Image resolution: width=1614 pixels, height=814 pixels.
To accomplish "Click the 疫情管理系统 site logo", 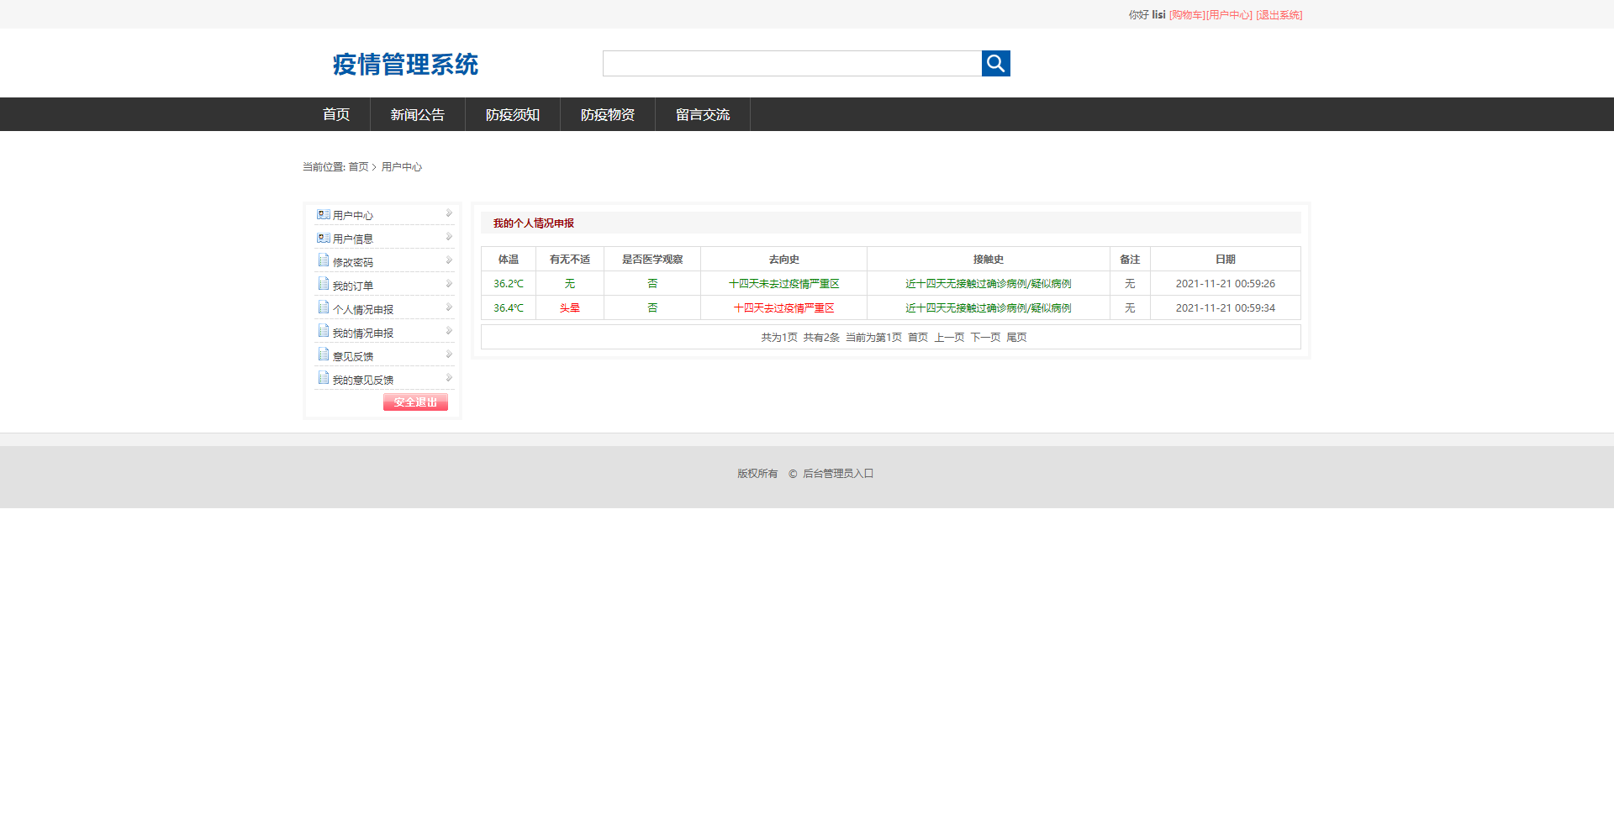I will pos(405,65).
